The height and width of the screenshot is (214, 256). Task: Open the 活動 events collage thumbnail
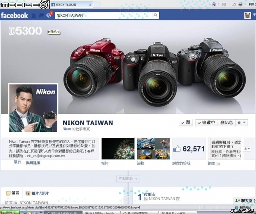point(154,149)
